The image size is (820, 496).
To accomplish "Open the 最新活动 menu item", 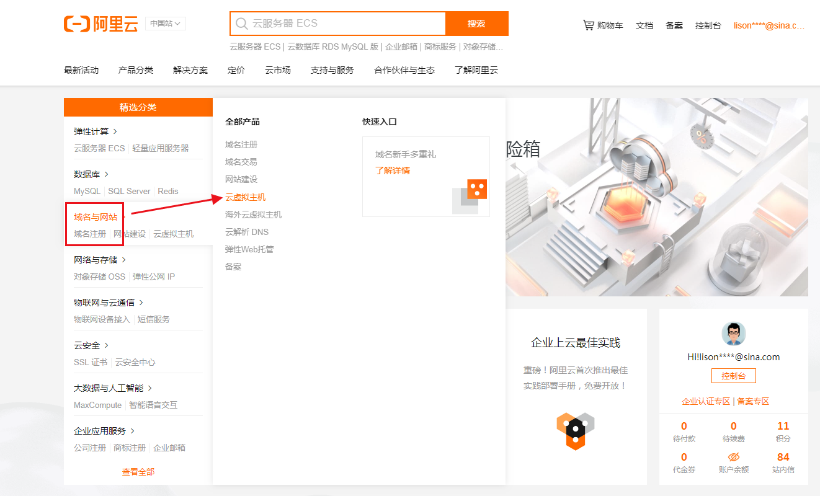I will coord(81,70).
